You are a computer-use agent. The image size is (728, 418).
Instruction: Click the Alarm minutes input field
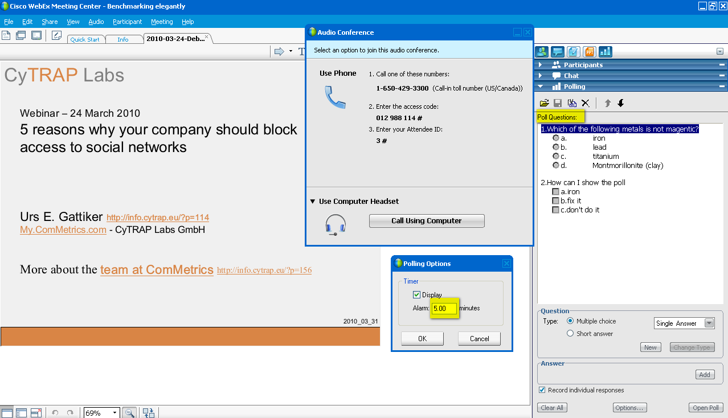444,308
